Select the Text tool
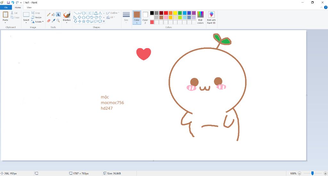Screen dimensions: 328x176 [x=58, y=14]
